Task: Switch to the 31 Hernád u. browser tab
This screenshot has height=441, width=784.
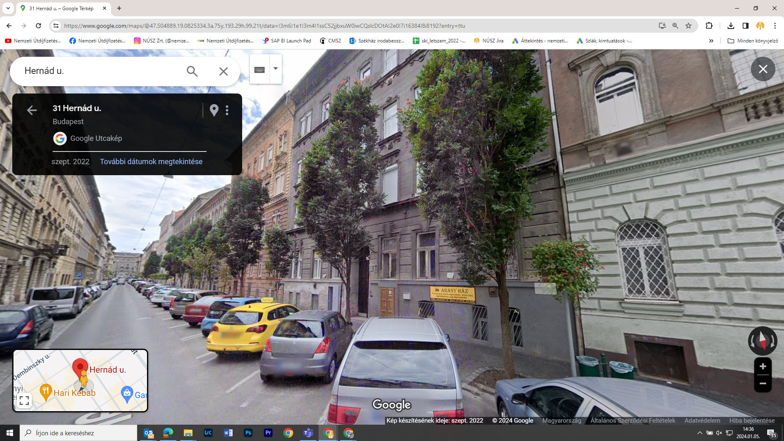Action: (x=61, y=8)
